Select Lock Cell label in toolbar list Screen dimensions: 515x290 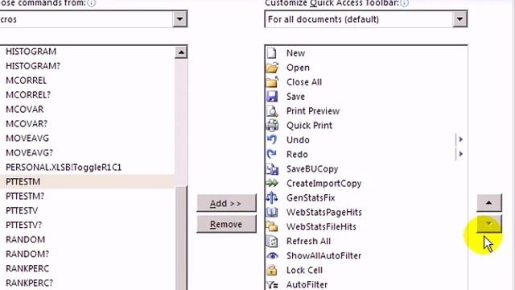[304, 270]
